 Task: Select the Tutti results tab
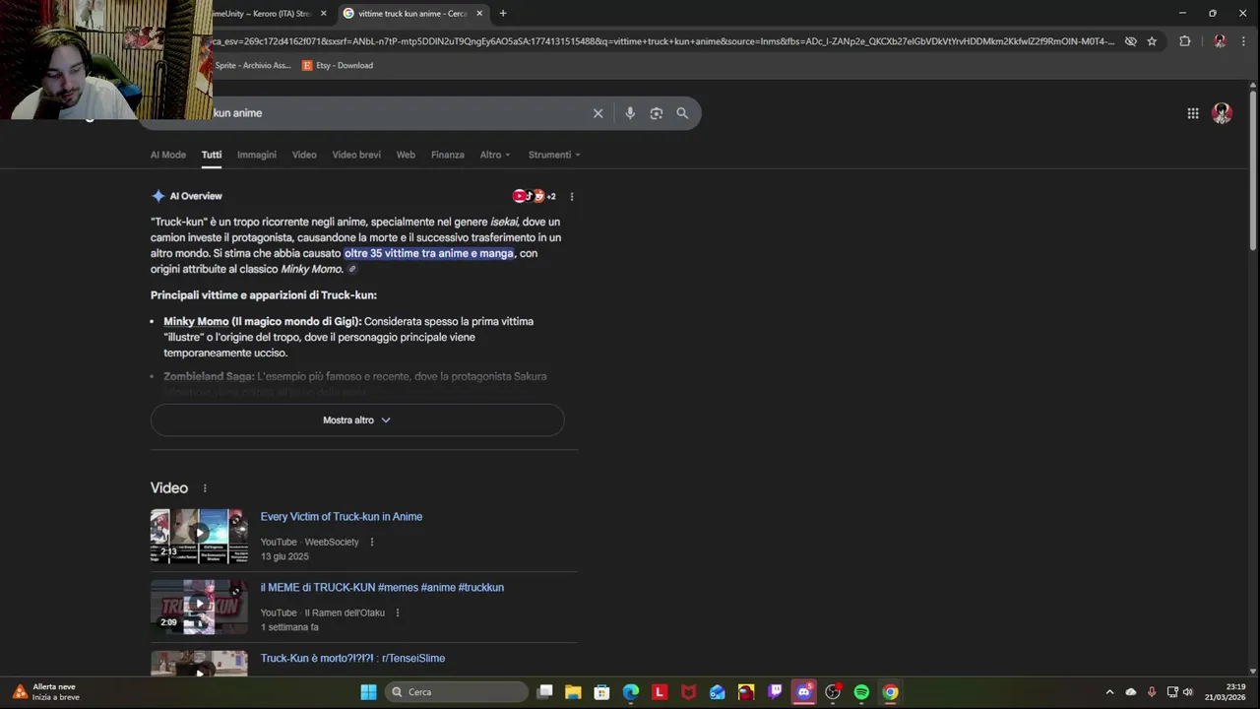coord(212,155)
